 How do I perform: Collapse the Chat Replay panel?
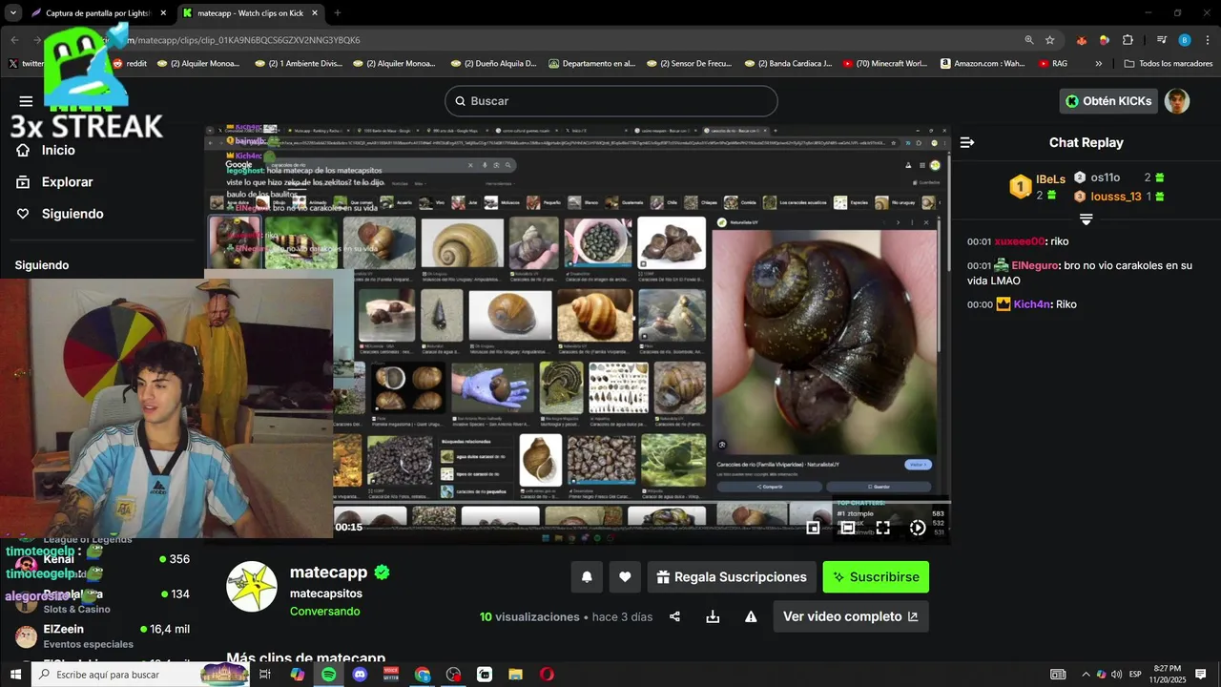[x=967, y=142]
